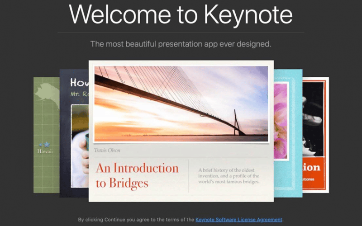Select the orange-bordered slide thumbnail

[x=315, y=185]
